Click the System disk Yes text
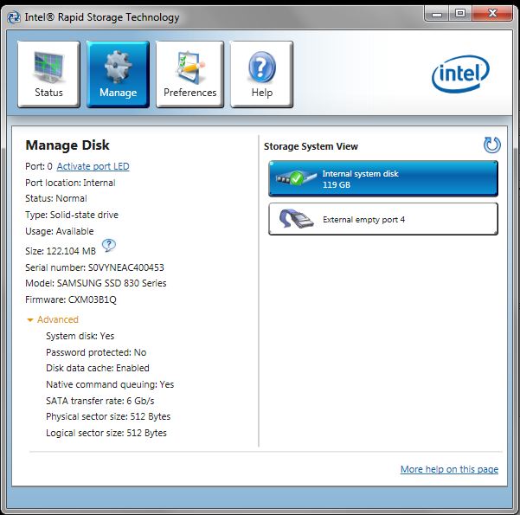This screenshot has height=515, width=520. coord(80,336)
